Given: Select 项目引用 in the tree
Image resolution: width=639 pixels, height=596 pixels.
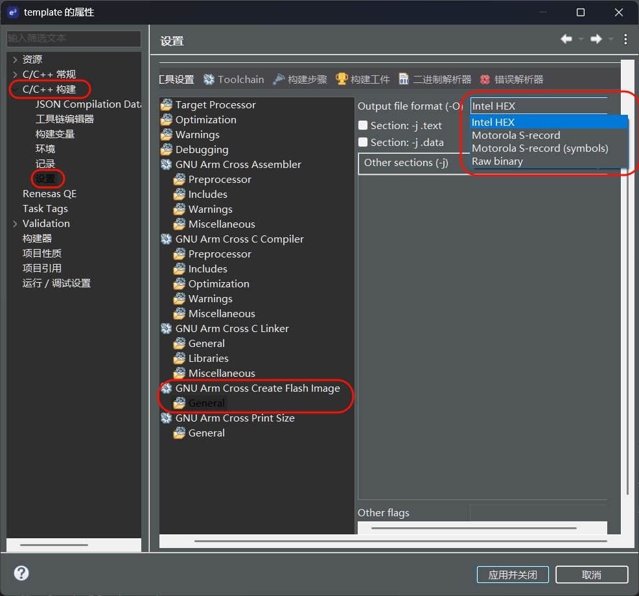Looking at the screenshot, I should [x=42, y=268].
